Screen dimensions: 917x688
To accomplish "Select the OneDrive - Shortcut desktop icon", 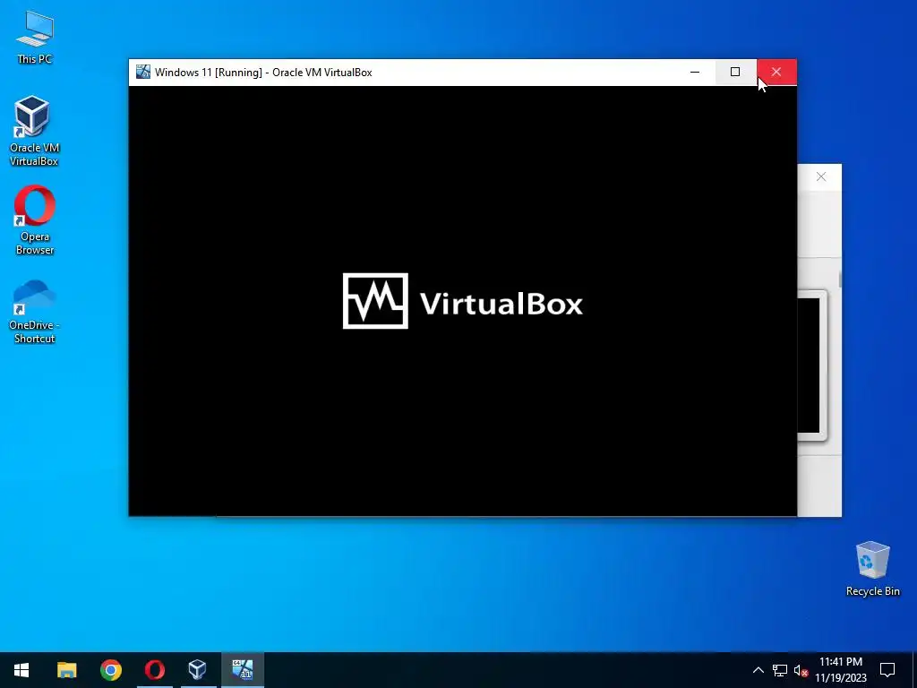I will [x=35, y=311].
